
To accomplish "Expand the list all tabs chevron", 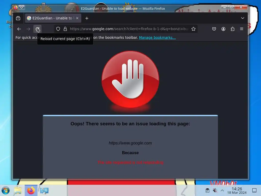I will [243, 18].
